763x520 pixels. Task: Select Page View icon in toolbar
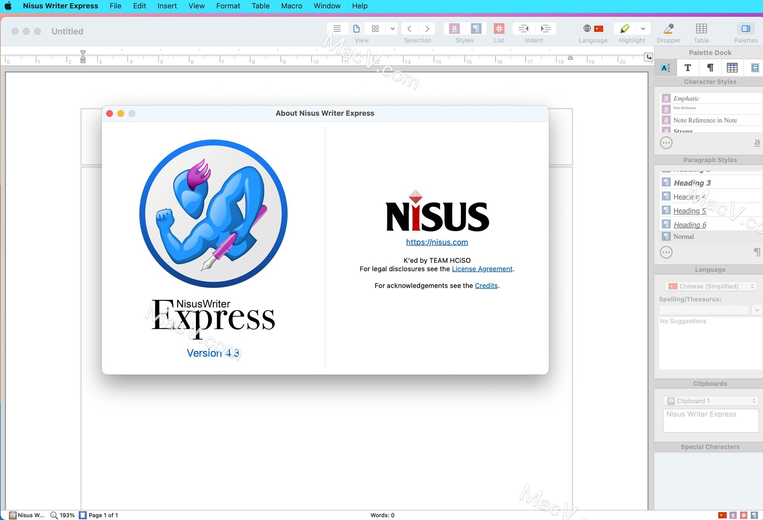tap(356, 29)
